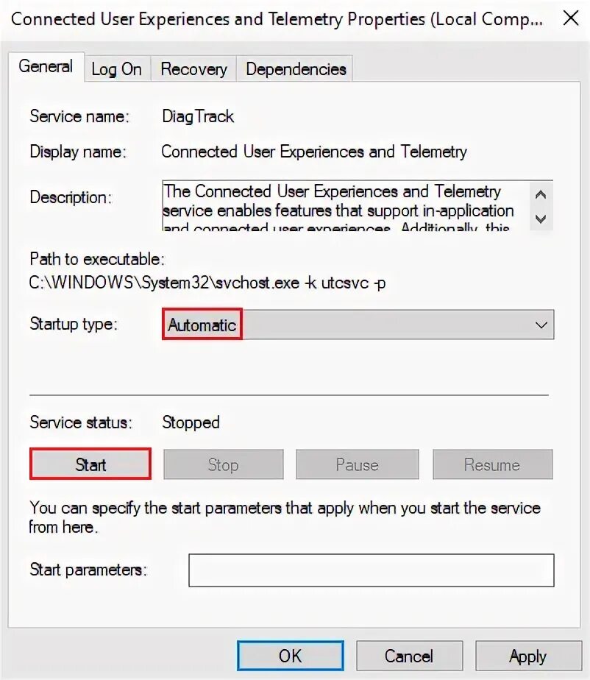Focus the Start parameters text field
590x680 pixels.
click(371, 570)
